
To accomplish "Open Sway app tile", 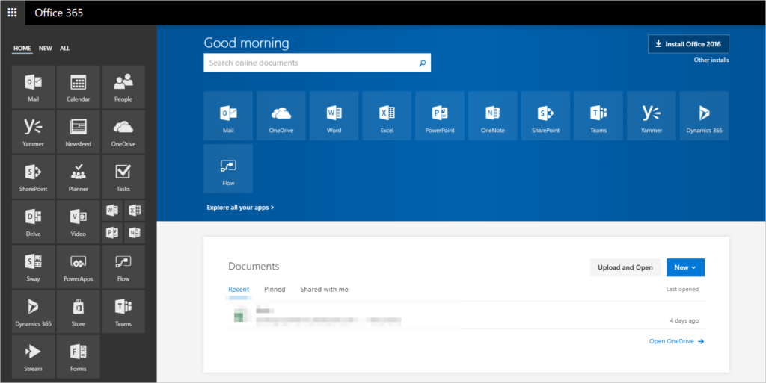I will tap(33, 267).
